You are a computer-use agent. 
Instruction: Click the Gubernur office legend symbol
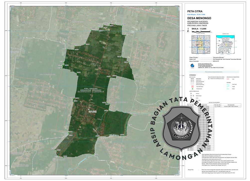(191, 93)
